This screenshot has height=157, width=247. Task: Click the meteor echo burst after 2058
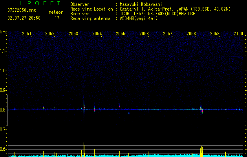coord(201,110)
